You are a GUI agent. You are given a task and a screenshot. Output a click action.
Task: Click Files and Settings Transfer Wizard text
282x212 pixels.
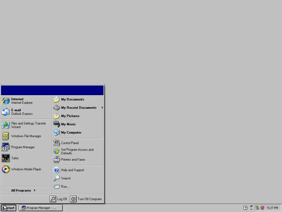point(29,125)
